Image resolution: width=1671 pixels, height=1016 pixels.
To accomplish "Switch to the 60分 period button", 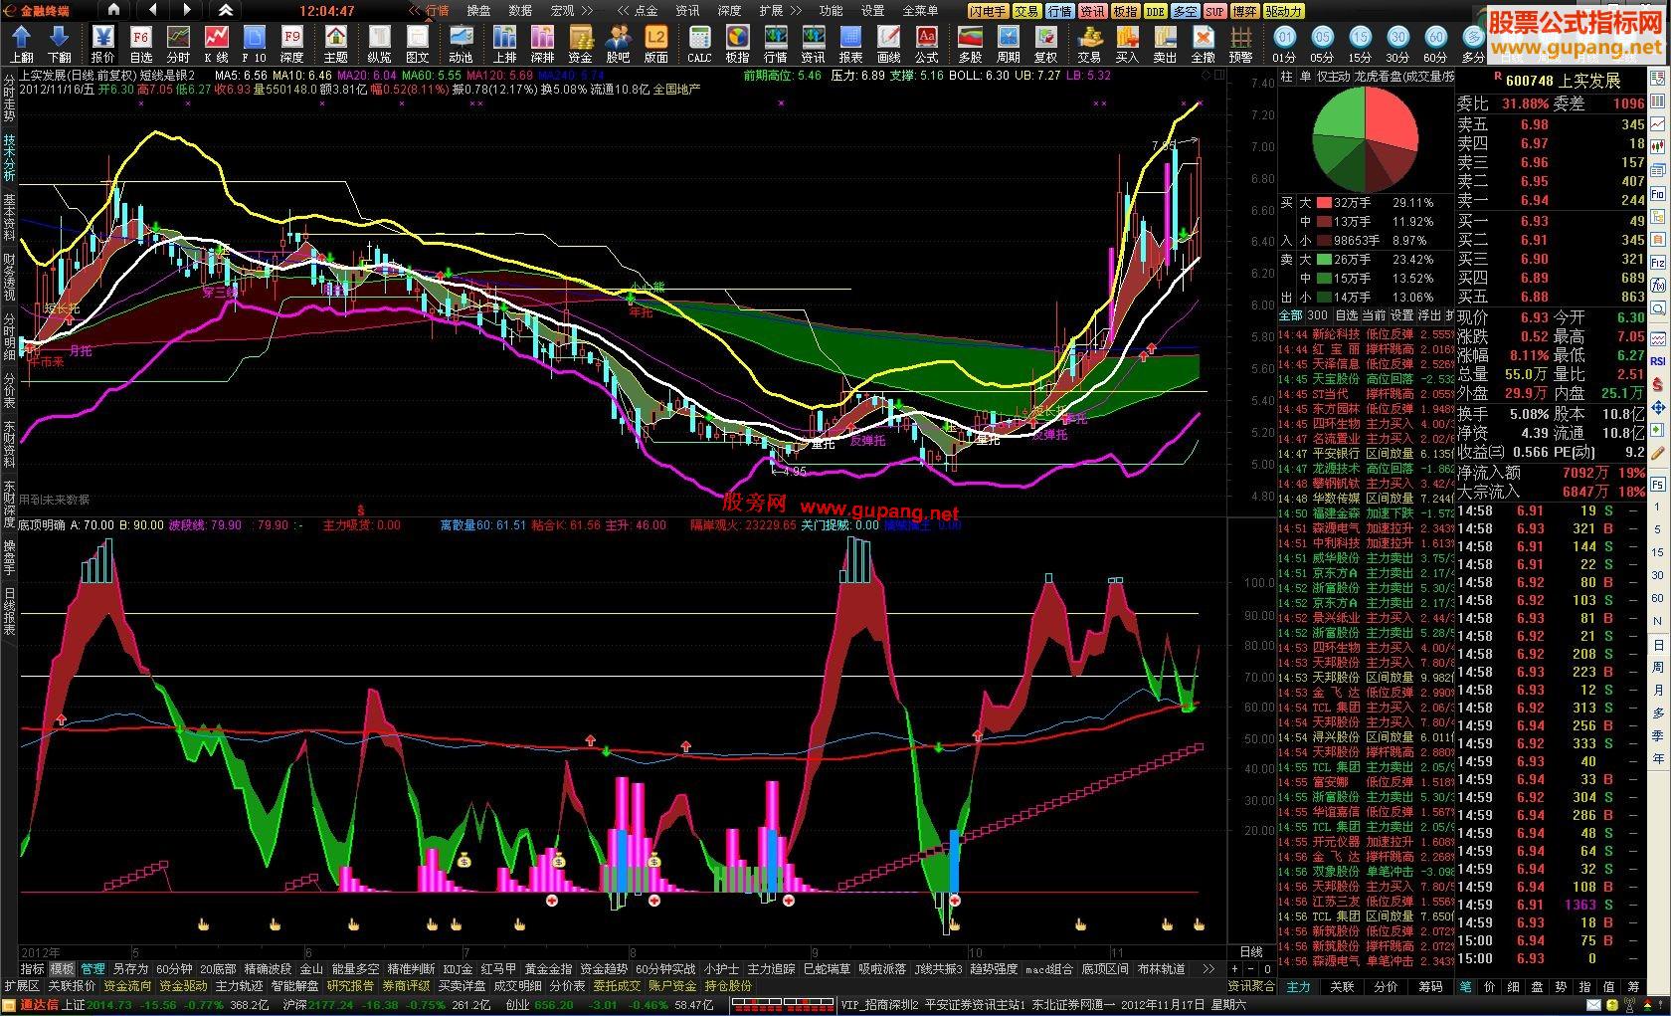I will click(x=1435, y=44).
